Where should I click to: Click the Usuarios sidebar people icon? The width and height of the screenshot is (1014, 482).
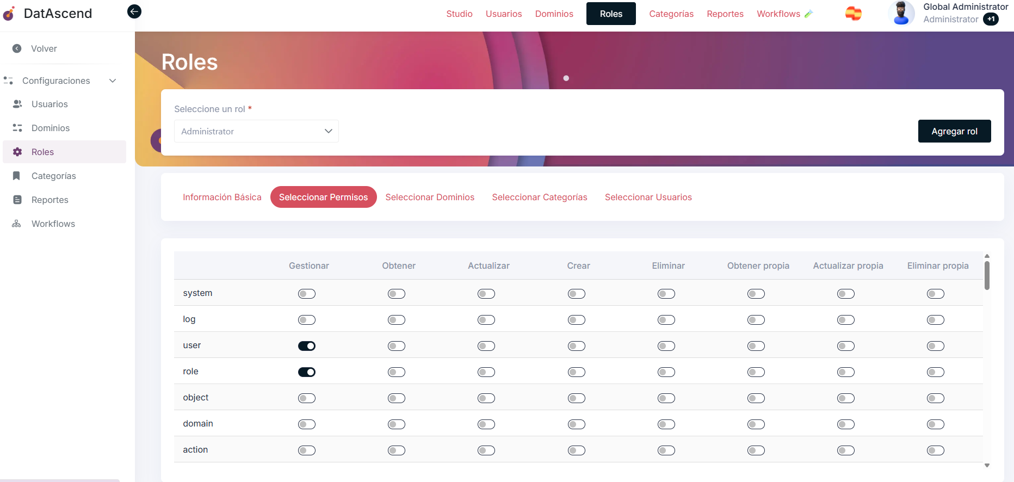[x=17, y=104]
